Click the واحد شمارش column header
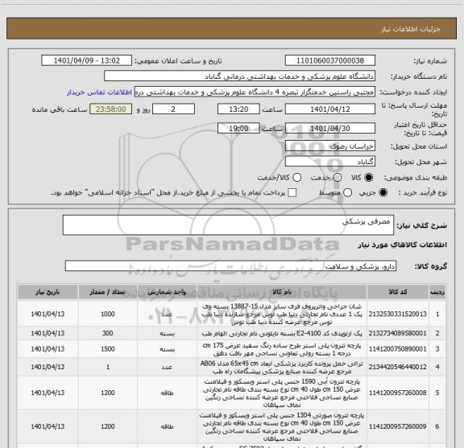The height and width of the screenshot is (448, 464). pyautogui.click(x=167, y=292)
